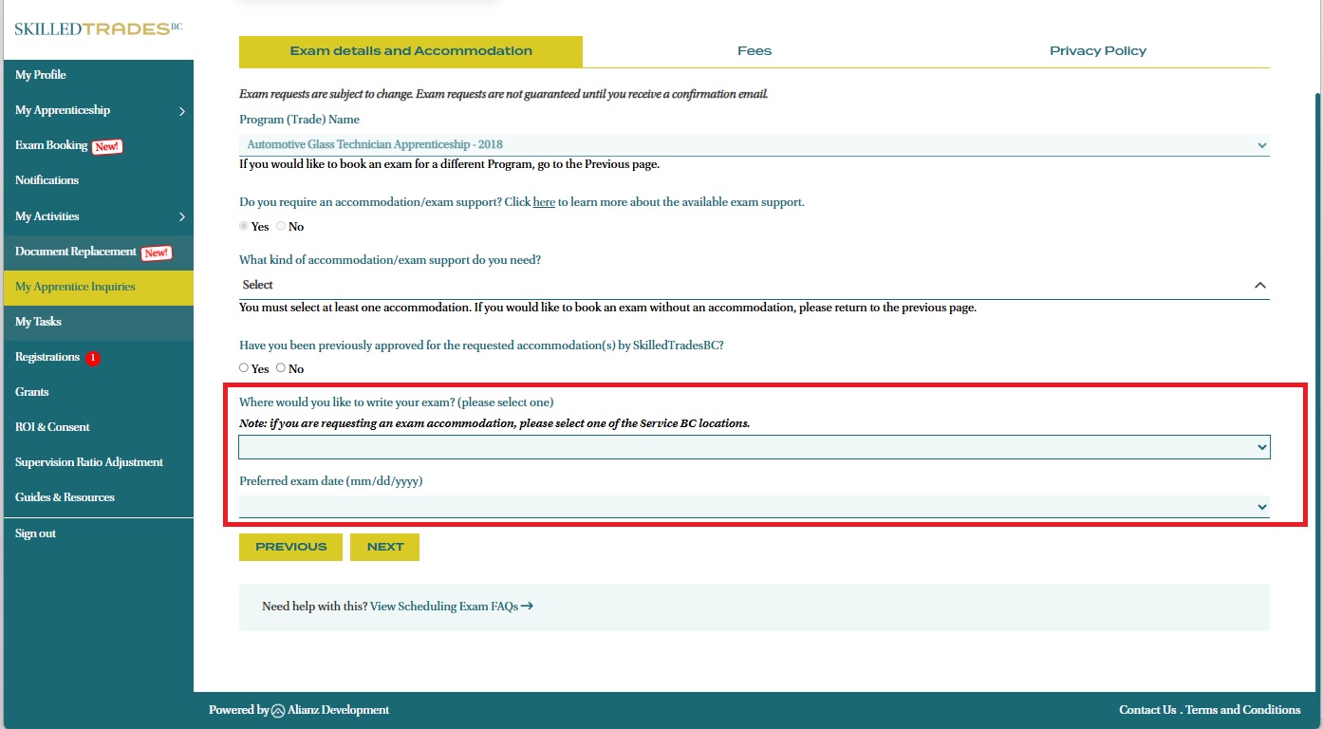Open the 'here' exam support link
The image size is (1323, 729).
(544, 202)
